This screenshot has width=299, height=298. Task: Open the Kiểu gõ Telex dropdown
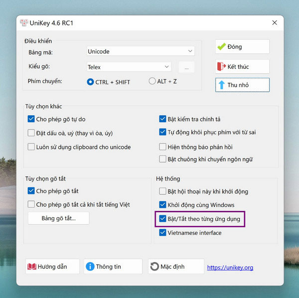point(129,67)
